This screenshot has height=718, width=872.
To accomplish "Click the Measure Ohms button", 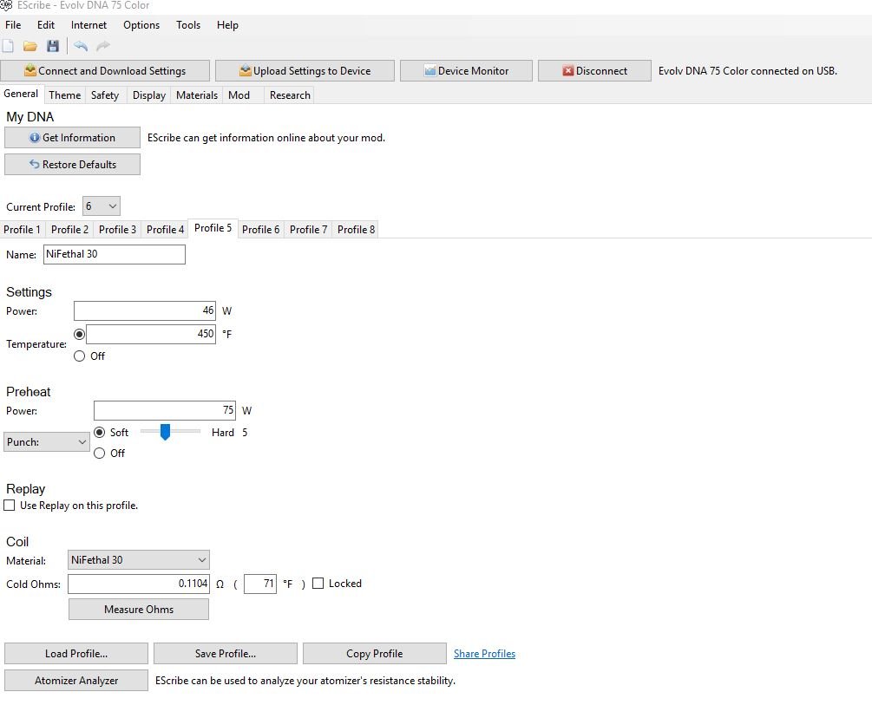I will (139, 610).
